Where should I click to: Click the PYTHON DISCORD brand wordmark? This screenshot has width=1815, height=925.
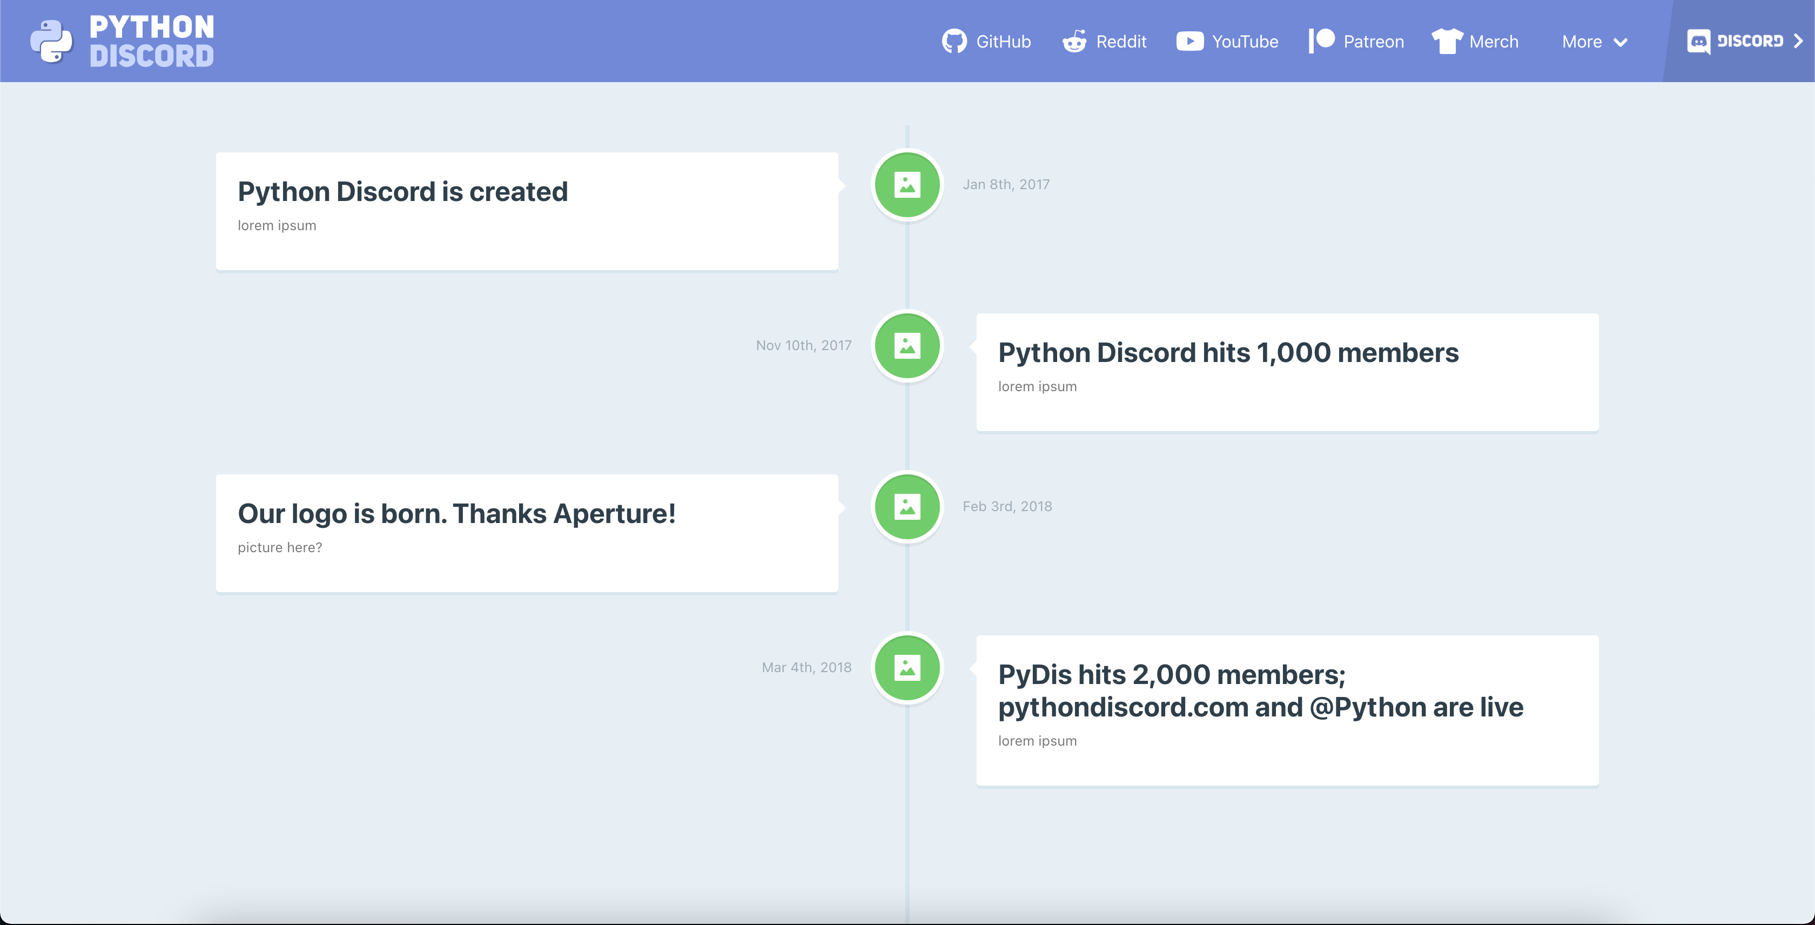151,42
